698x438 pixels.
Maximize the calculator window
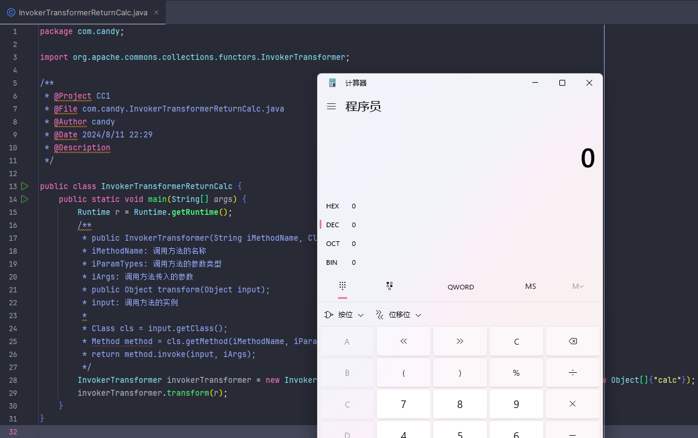click(x=562, y=83)
